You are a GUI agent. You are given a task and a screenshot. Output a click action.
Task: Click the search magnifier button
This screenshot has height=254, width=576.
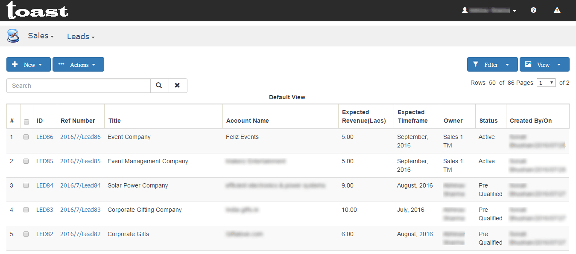pyautogui.click(x=159, y=86)
